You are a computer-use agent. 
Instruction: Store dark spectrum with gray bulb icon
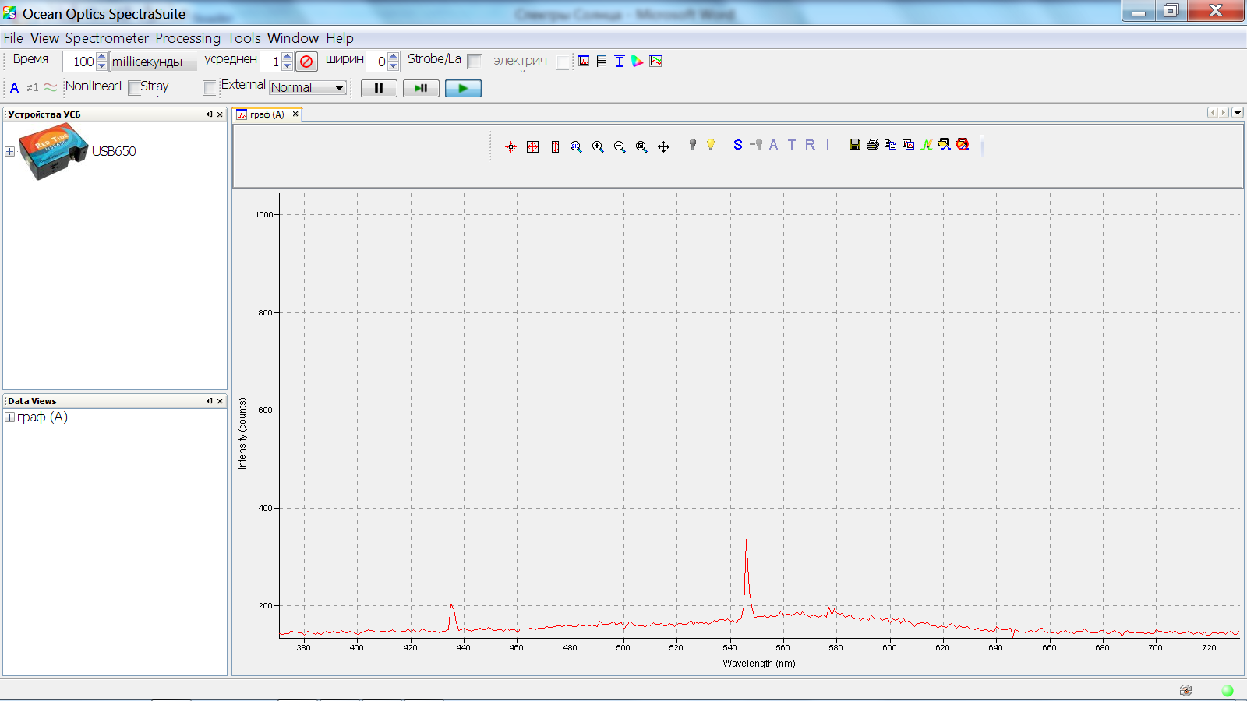click(692, 145)
